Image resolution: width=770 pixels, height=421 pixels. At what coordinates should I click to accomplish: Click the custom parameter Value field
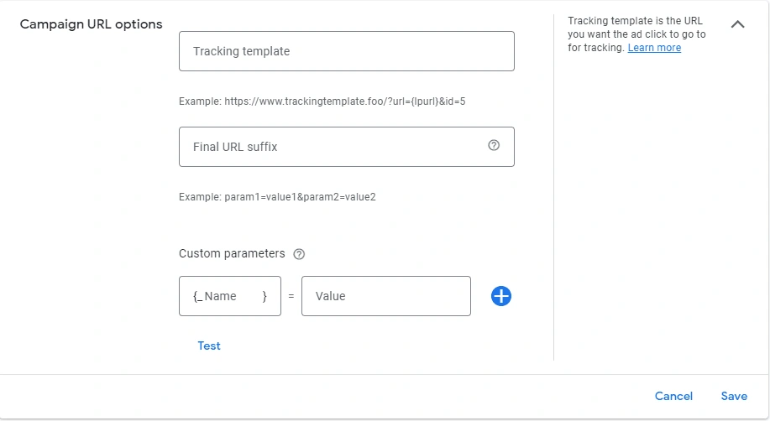coord(386,296)
